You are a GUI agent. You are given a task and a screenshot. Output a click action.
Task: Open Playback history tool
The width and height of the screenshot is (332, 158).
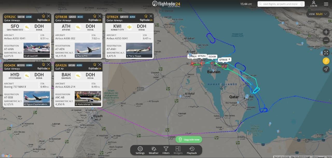(x=192, y=150)
